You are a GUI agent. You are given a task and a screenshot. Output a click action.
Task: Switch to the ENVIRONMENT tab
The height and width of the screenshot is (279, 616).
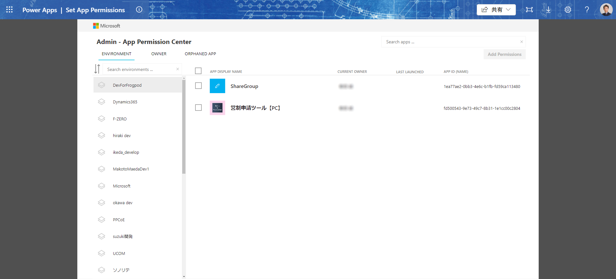(x=116, y=54)
